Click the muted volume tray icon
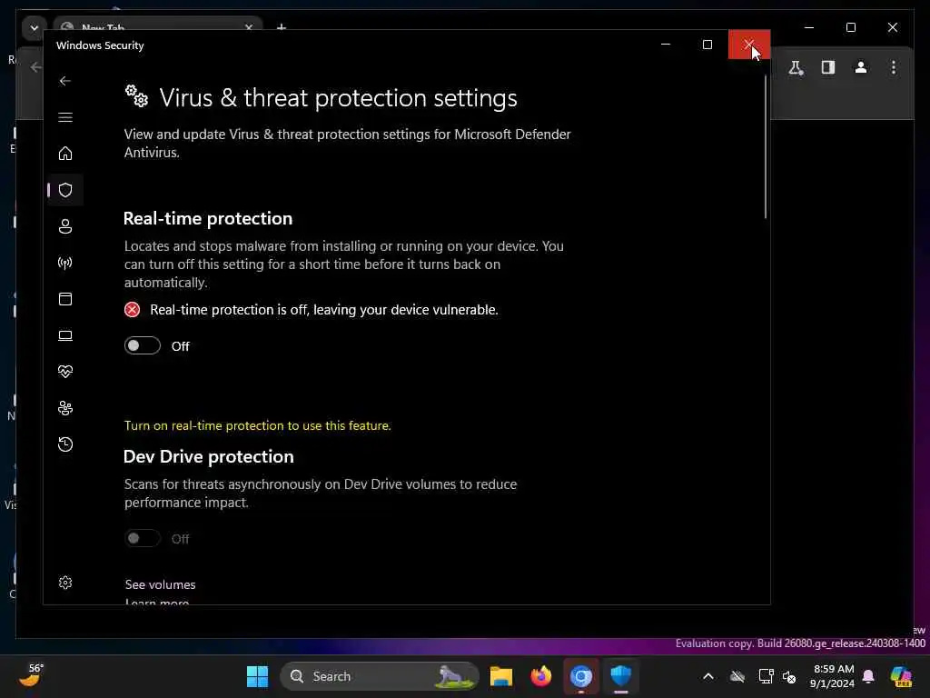This screenshot has height=698, width=930. tap(789, 676)
